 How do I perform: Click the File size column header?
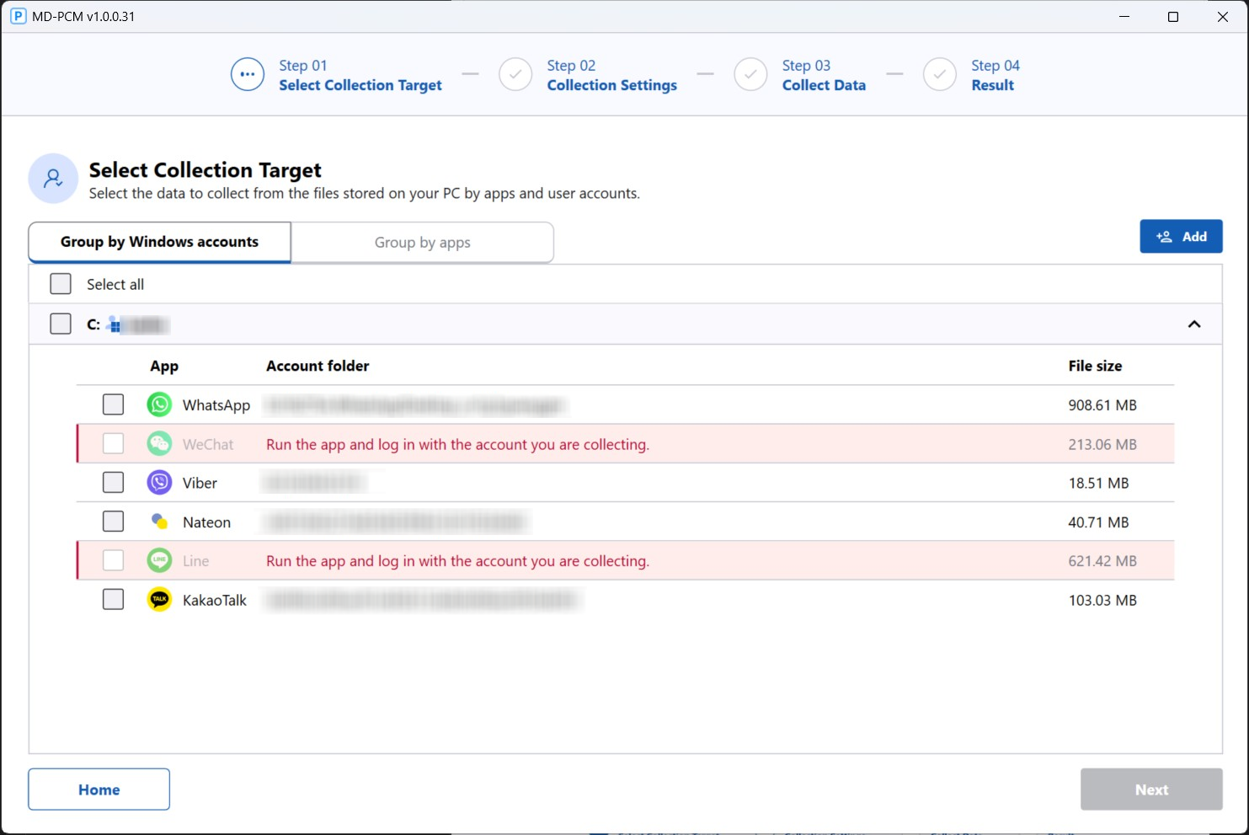point(1095,366)
